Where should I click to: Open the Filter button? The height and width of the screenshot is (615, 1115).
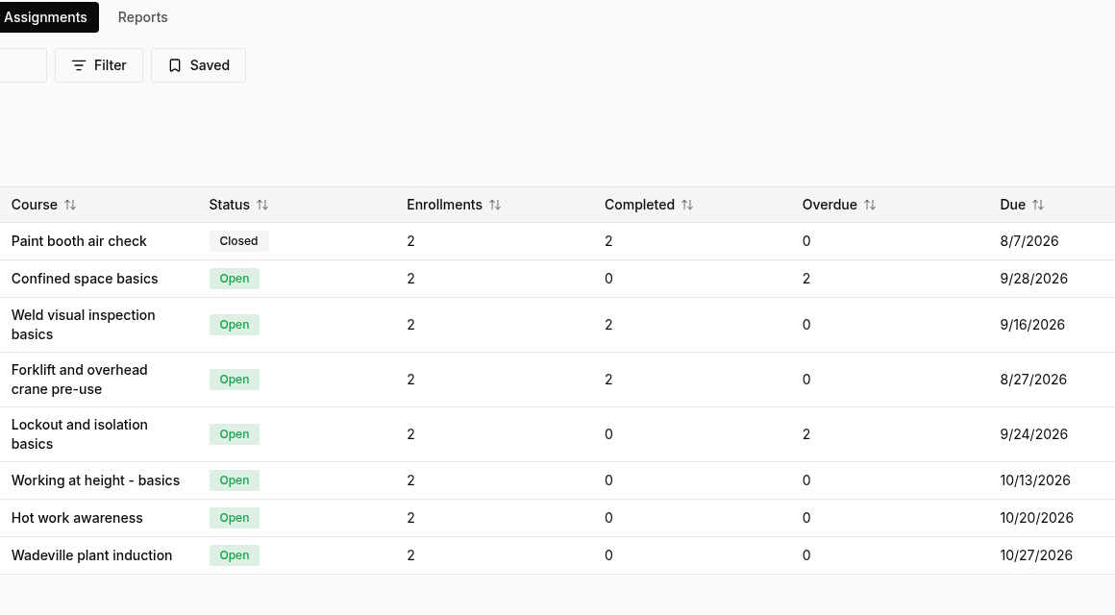click(x=99, y=65)
